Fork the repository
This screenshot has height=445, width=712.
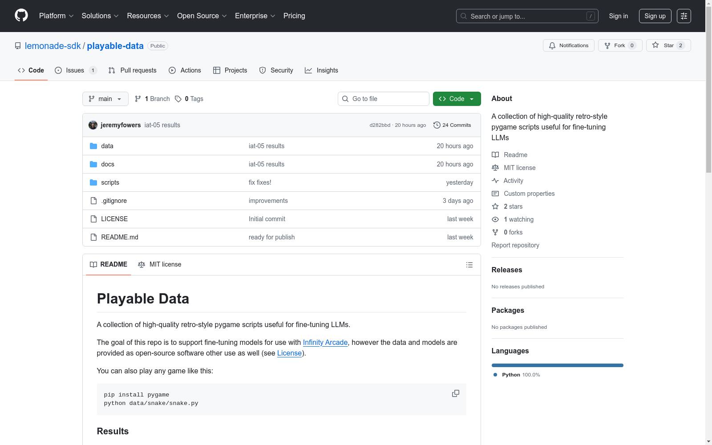pyautogui.click(x=620, y=45)
